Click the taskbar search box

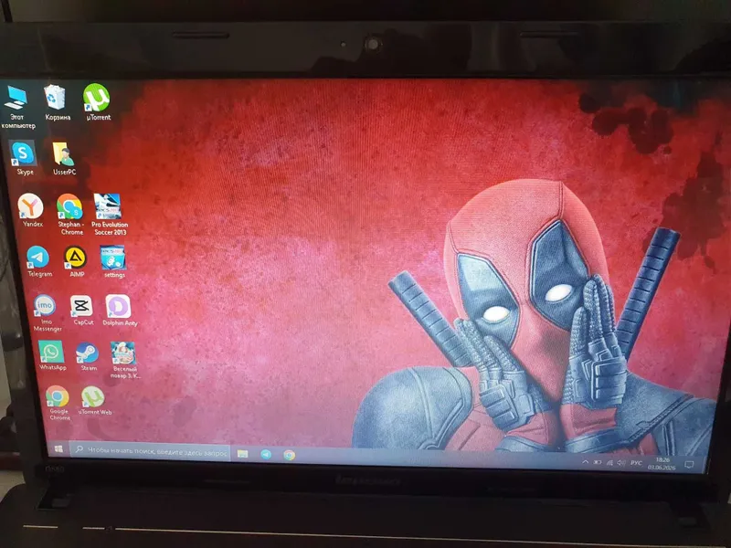[x=150, y=451]
